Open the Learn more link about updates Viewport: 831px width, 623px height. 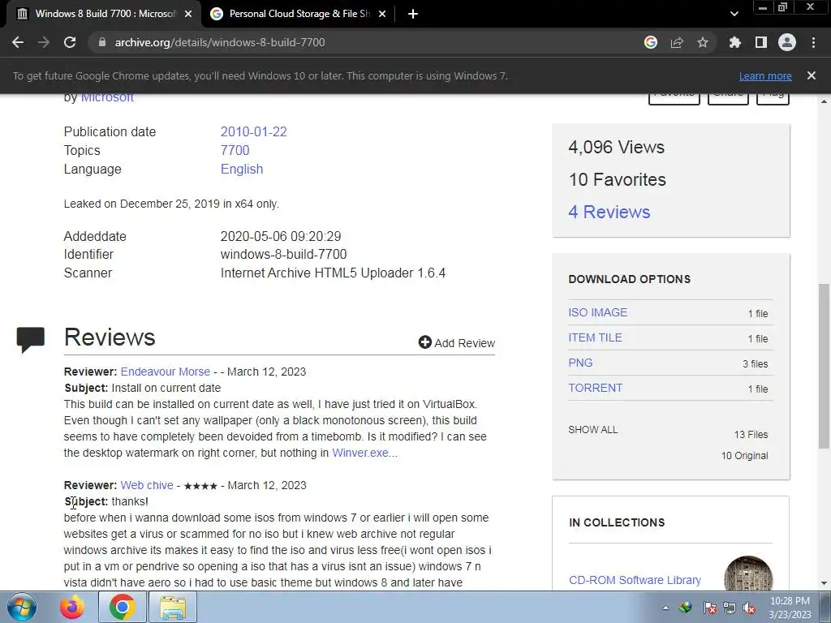765,75
